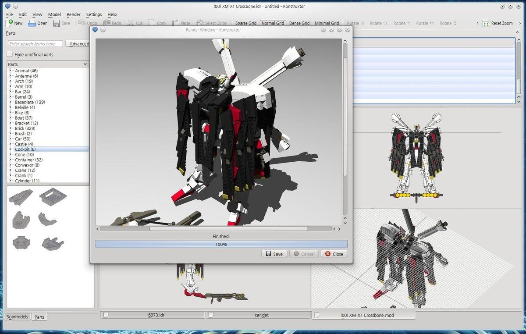
Task: Click the 100% render progress bar
Action: pos(221,244)
